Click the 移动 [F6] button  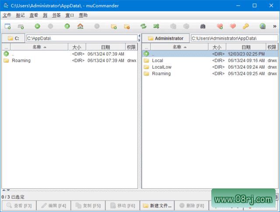point(122,205)
